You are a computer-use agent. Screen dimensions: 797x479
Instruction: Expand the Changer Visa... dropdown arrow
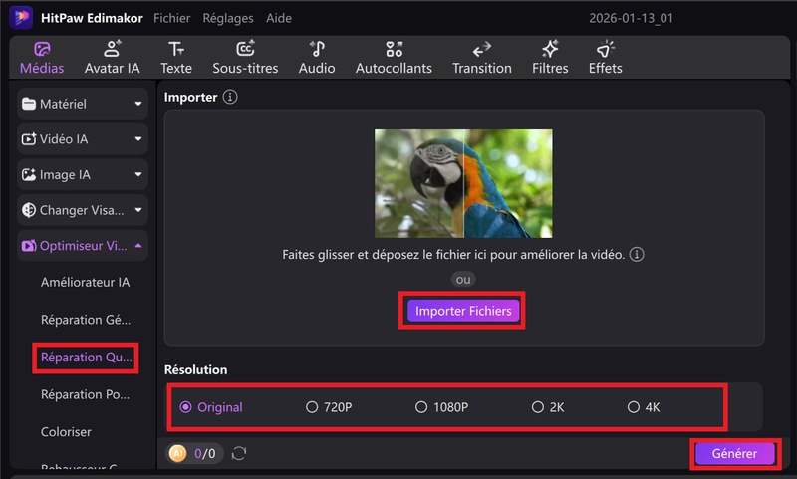(138, 210)
